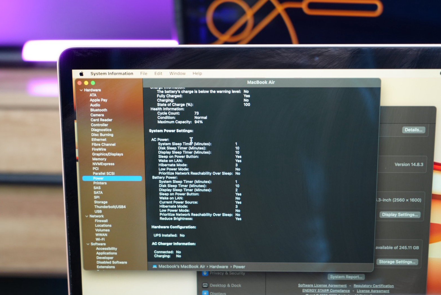Open the Edit menu
441x295 pixels.
click(x=158, y=74)
